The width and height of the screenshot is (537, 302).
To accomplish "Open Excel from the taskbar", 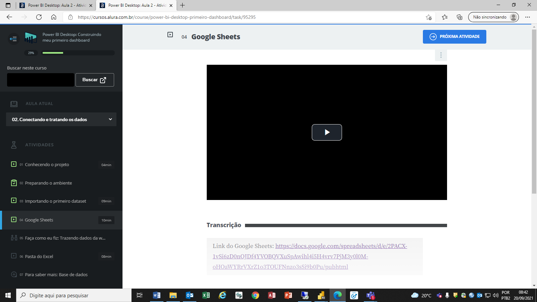I will (206, 295).
